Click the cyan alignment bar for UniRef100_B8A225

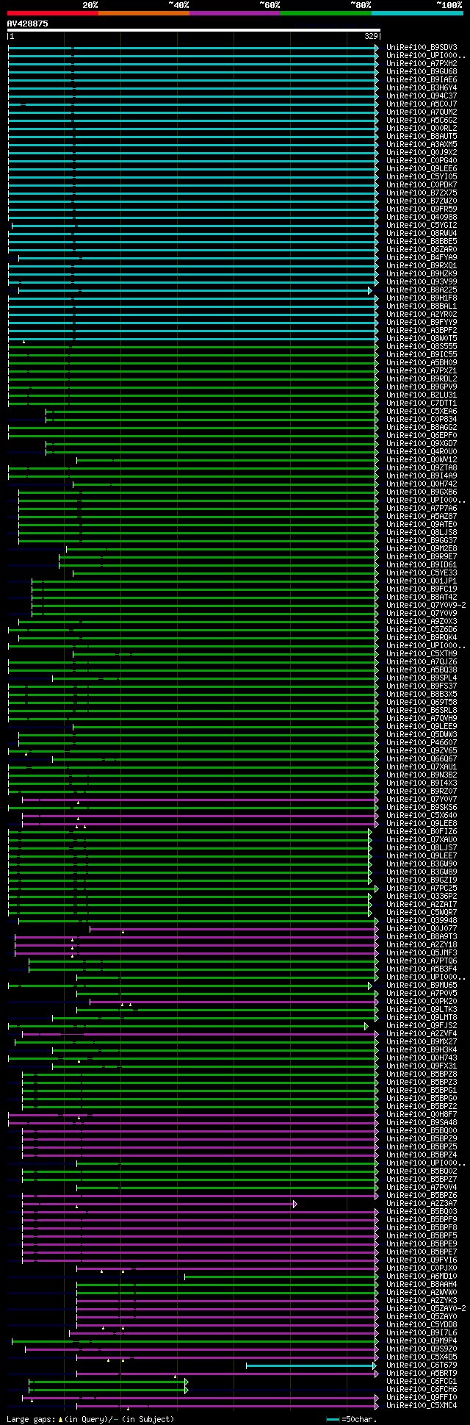tap(195, 290)
